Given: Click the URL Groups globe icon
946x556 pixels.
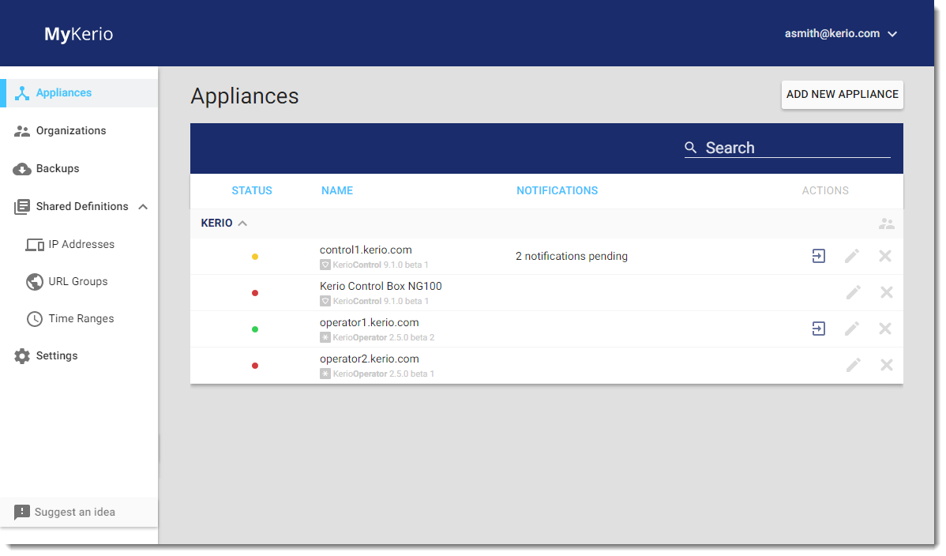Looking at the screenshot, I should (x=35, y=282).
